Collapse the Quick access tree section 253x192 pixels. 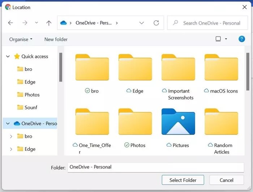(x=8, y=56)
